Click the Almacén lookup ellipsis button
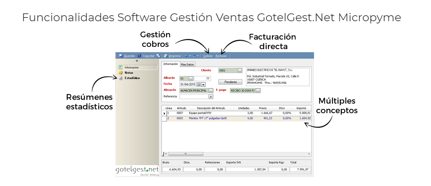 (211, 90)
